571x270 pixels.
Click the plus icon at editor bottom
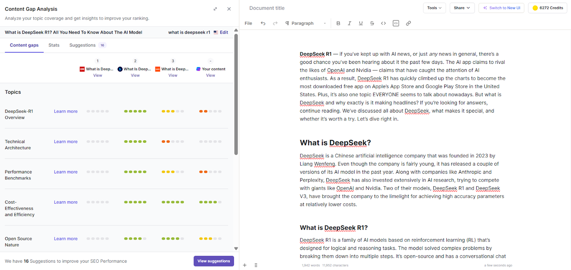point(244,265)
